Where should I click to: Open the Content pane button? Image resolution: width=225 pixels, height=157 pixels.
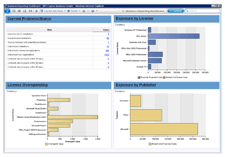pyautogui.click(x=176, y=11)
